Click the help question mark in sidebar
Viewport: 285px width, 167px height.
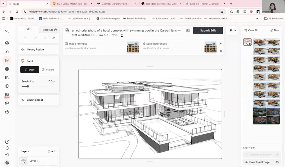[x=7, y=142]
